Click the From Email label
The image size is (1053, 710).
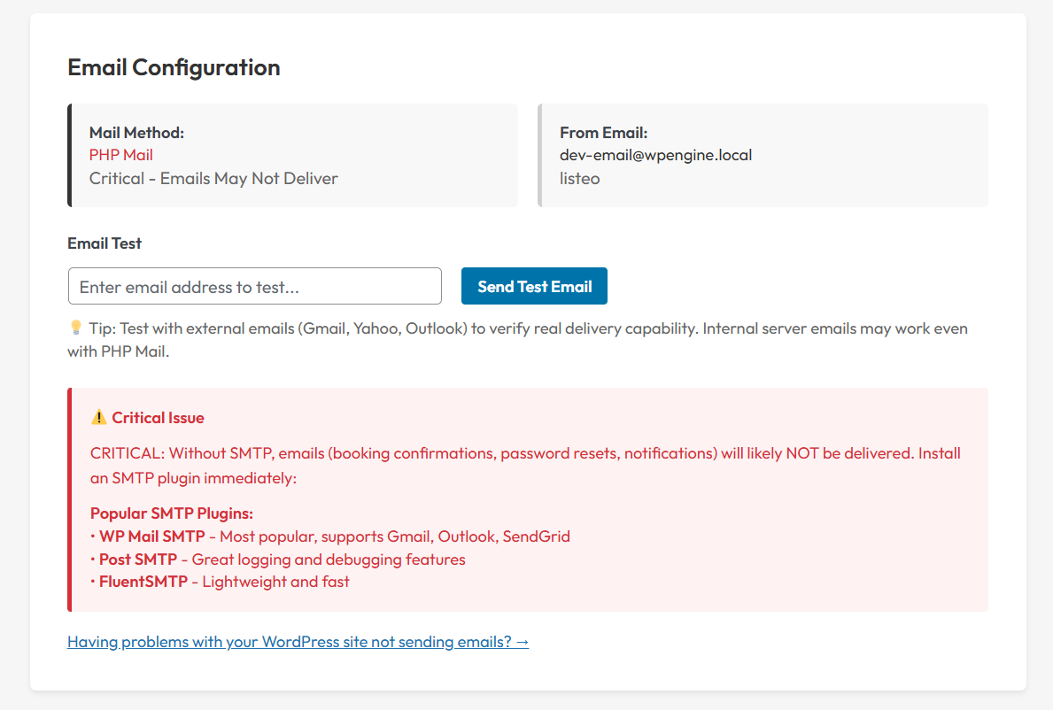(x=604, y=133)
